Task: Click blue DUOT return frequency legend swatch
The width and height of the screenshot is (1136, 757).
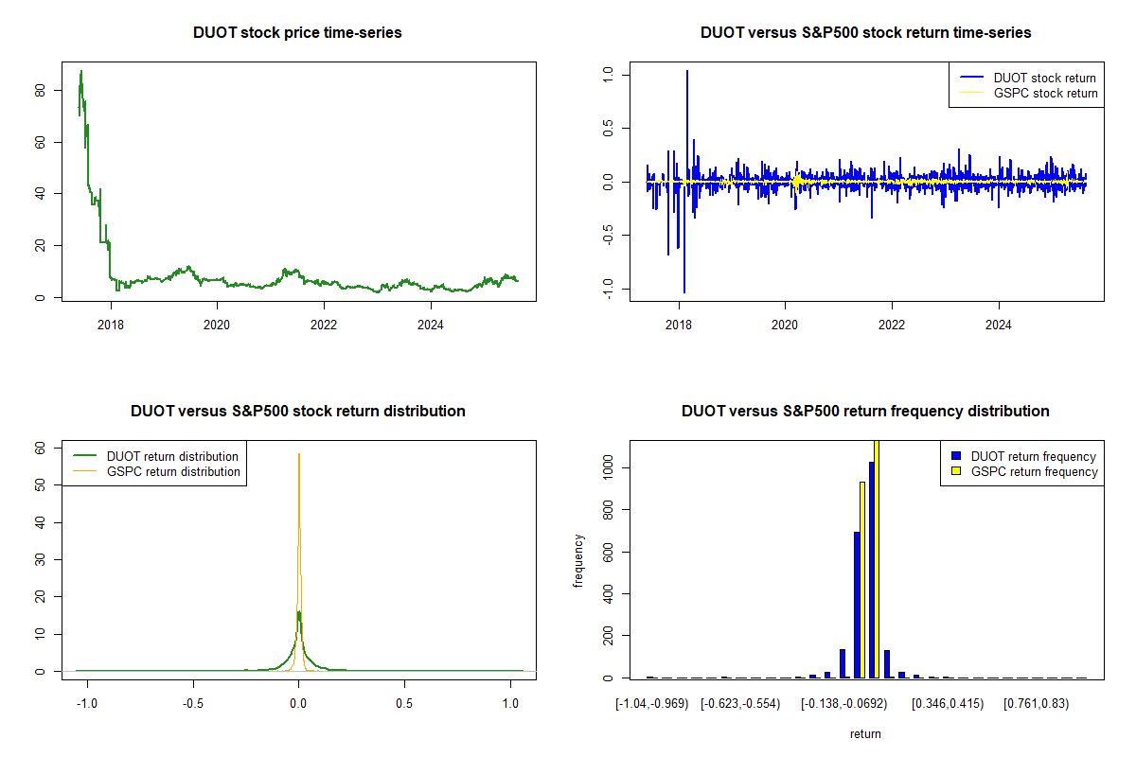Action: (x=954, y=456)
